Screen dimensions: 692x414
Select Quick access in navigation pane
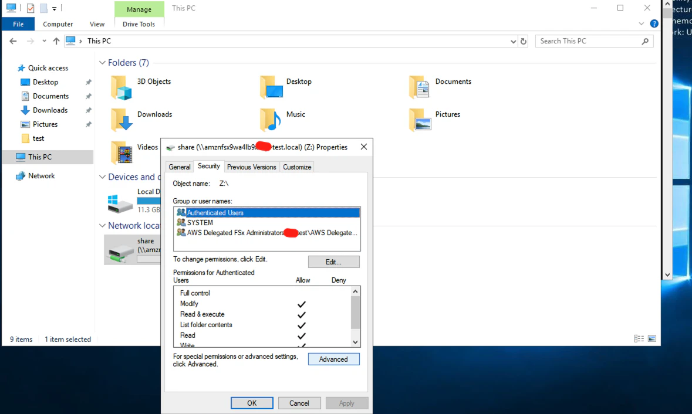48,68
